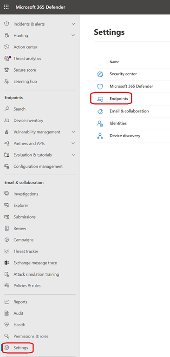
Task: Open Submissions page
Action: tap(24, 217)
